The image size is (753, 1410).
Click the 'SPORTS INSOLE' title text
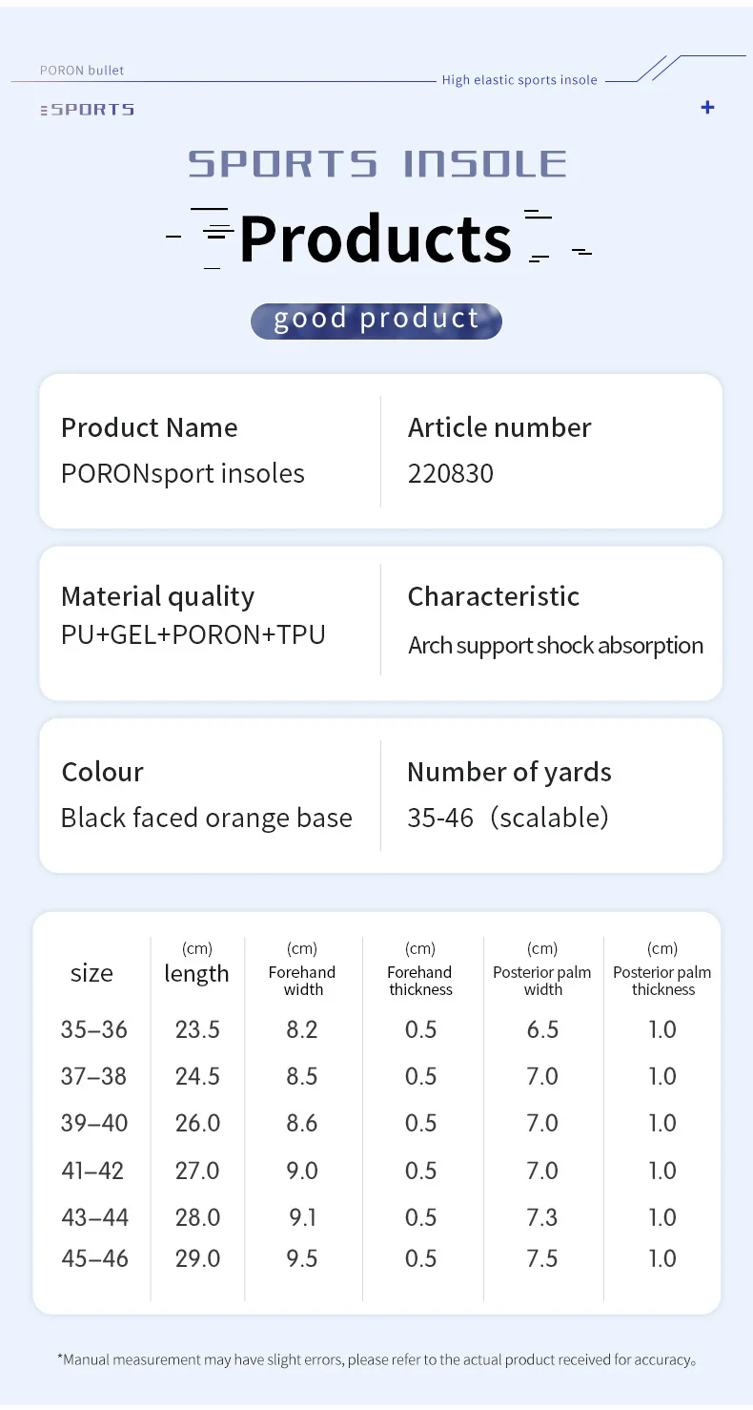[x=377, y=164]
